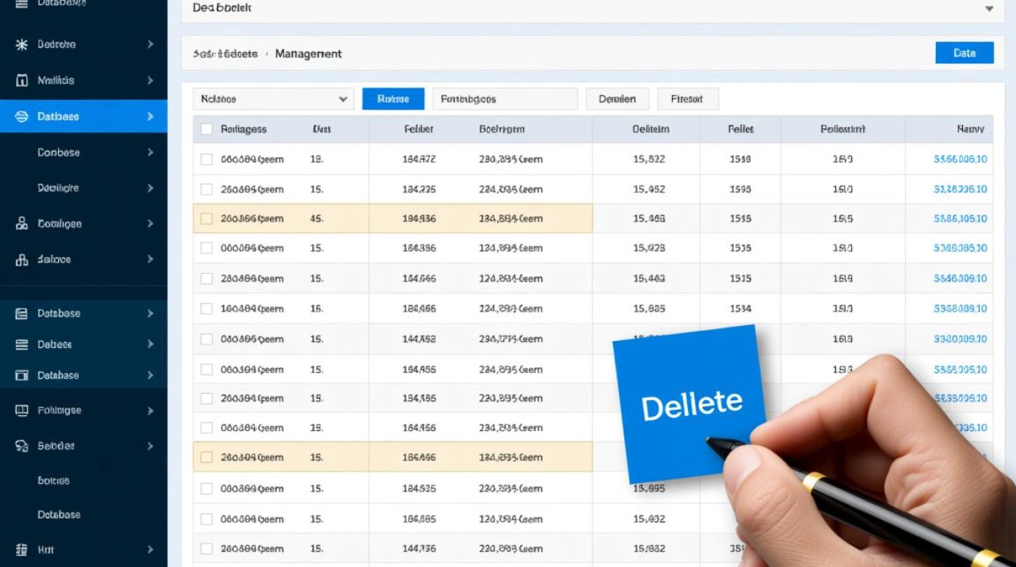The width and height of the screenshot is (1016, 567).
Task: Open the Database item above Foliatigse
Action: click(x=58, y=375)
